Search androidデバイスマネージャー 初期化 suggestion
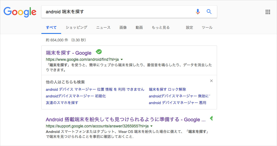 click(76, 96)
